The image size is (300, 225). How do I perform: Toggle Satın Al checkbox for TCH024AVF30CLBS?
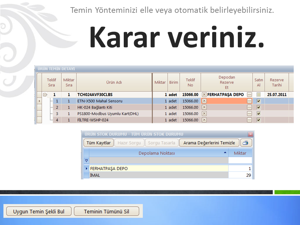258,95
